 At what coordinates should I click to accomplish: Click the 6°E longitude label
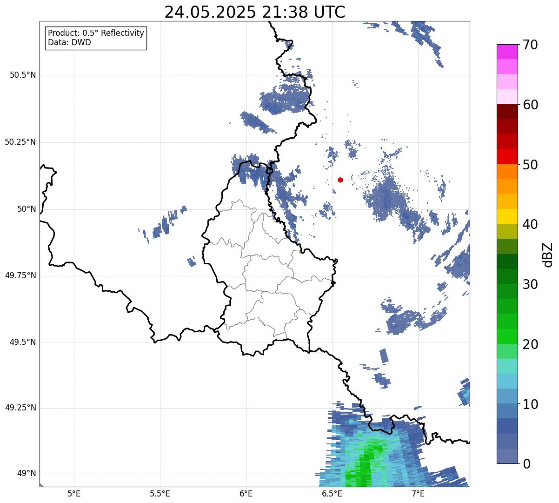(246, 493)
